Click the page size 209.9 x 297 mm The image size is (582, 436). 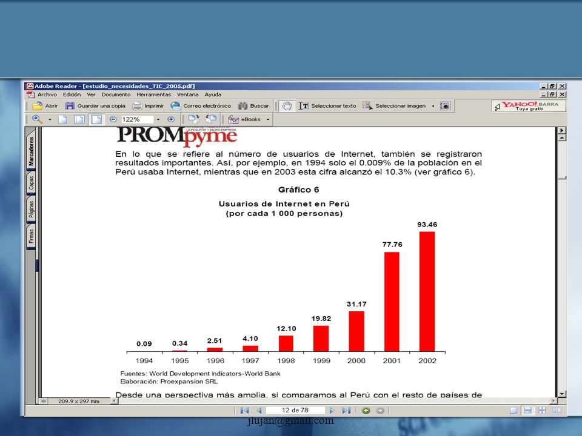coord(79,401)
